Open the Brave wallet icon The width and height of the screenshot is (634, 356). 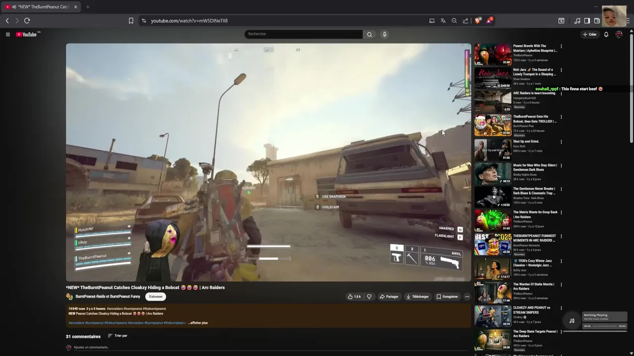point(597,21)
